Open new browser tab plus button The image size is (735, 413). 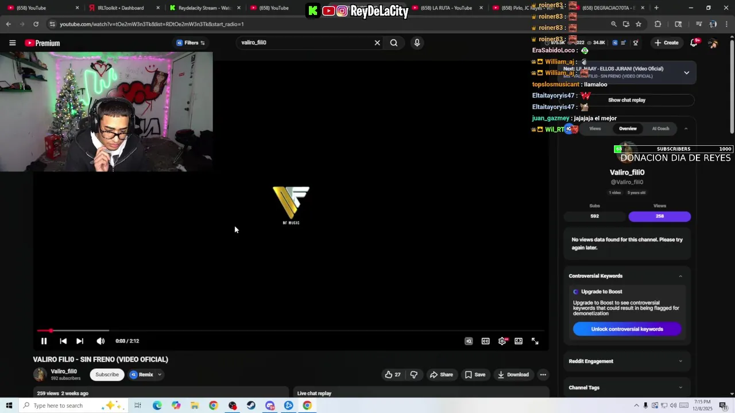656,8
